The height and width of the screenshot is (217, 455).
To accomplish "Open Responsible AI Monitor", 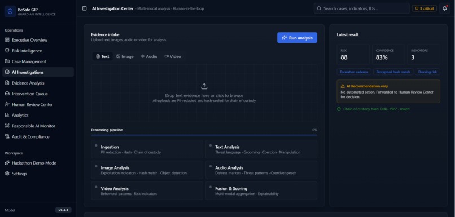I will pyautogui.click(x=38, y=126).
